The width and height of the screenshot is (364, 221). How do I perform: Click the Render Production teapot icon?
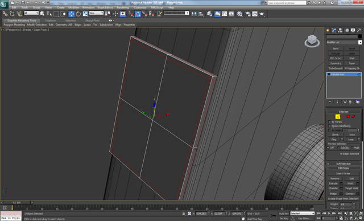click(x=262, y=14)
